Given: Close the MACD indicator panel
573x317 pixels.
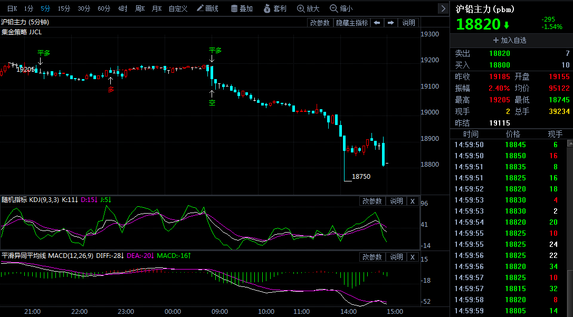Looking at the screenshot, I should (413, 257).
